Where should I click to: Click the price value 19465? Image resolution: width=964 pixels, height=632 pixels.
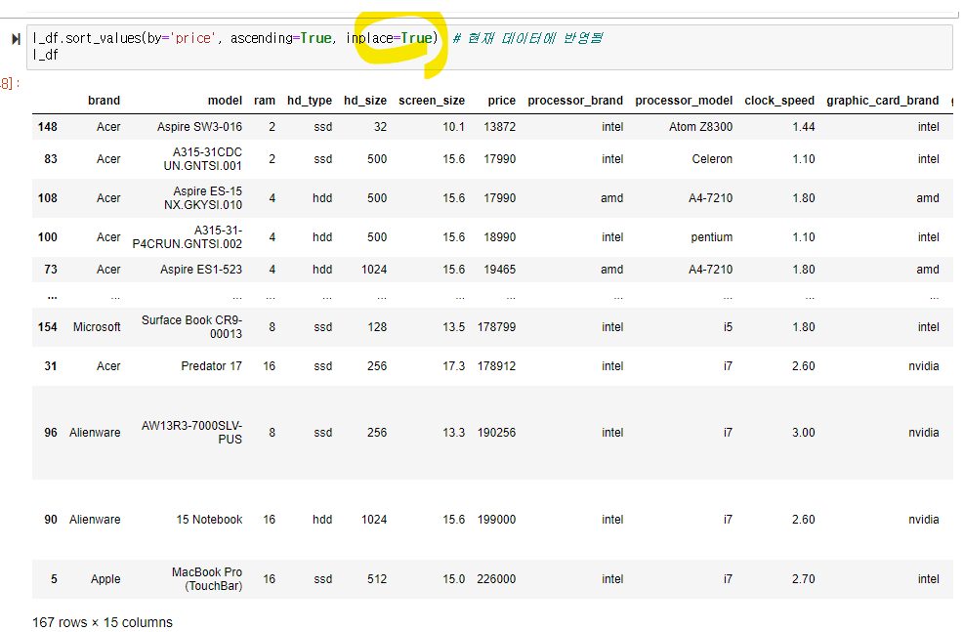[x=499, y=270]
